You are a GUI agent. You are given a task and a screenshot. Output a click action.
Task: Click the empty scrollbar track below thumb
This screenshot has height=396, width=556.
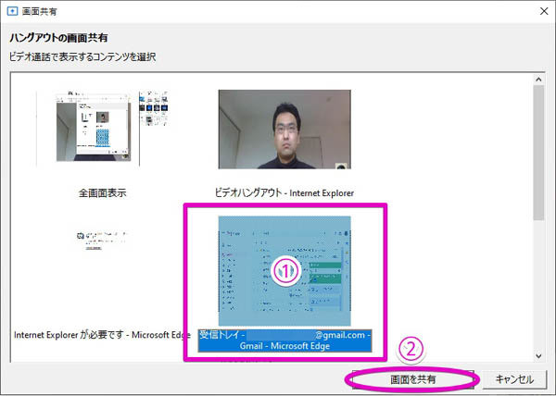(x=539, y=287)
